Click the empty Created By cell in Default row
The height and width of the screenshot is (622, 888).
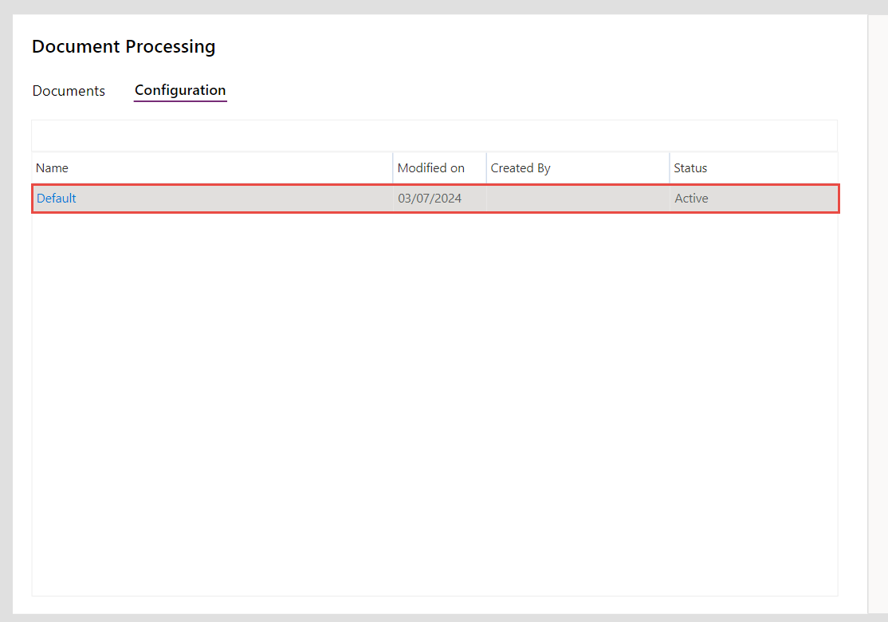point(577,199)
